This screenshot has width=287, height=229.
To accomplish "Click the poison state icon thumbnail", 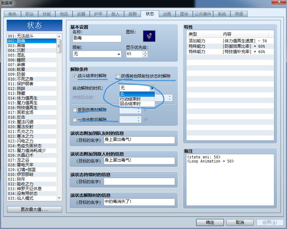I will (149, 36).
